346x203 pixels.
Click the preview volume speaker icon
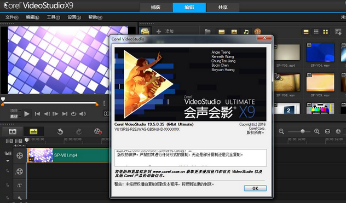83,114
